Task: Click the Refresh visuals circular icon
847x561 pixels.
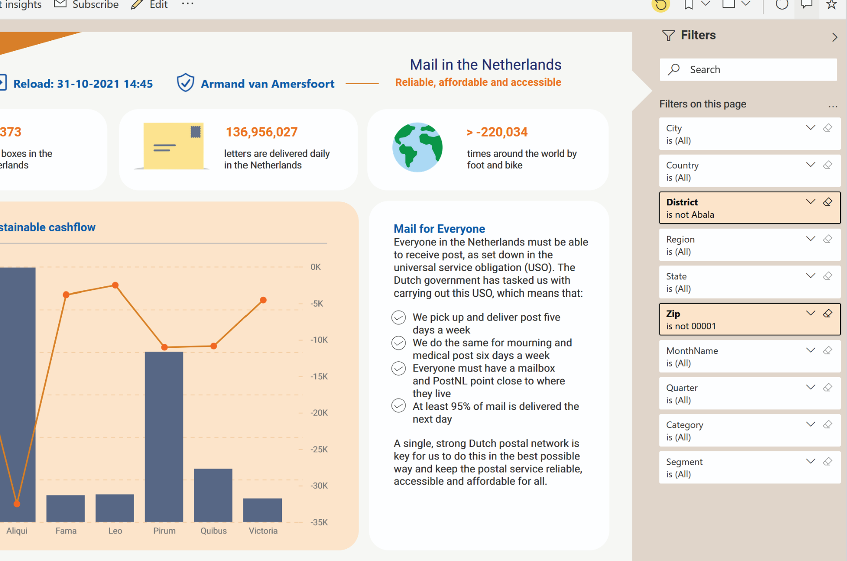Action: point(782,4)
